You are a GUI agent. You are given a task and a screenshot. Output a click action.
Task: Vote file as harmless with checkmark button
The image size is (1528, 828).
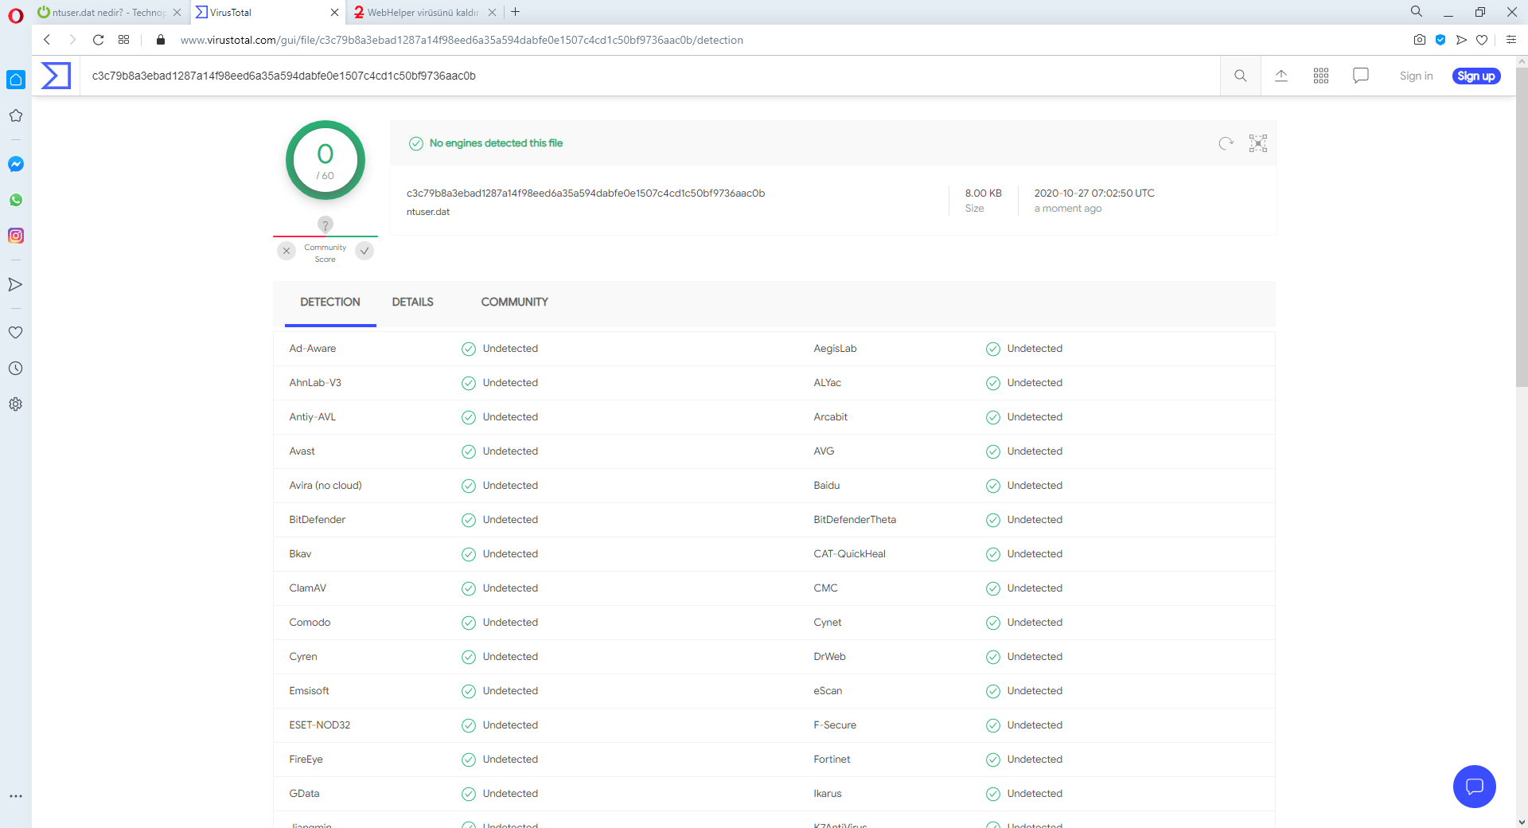[x=364, y=251]
